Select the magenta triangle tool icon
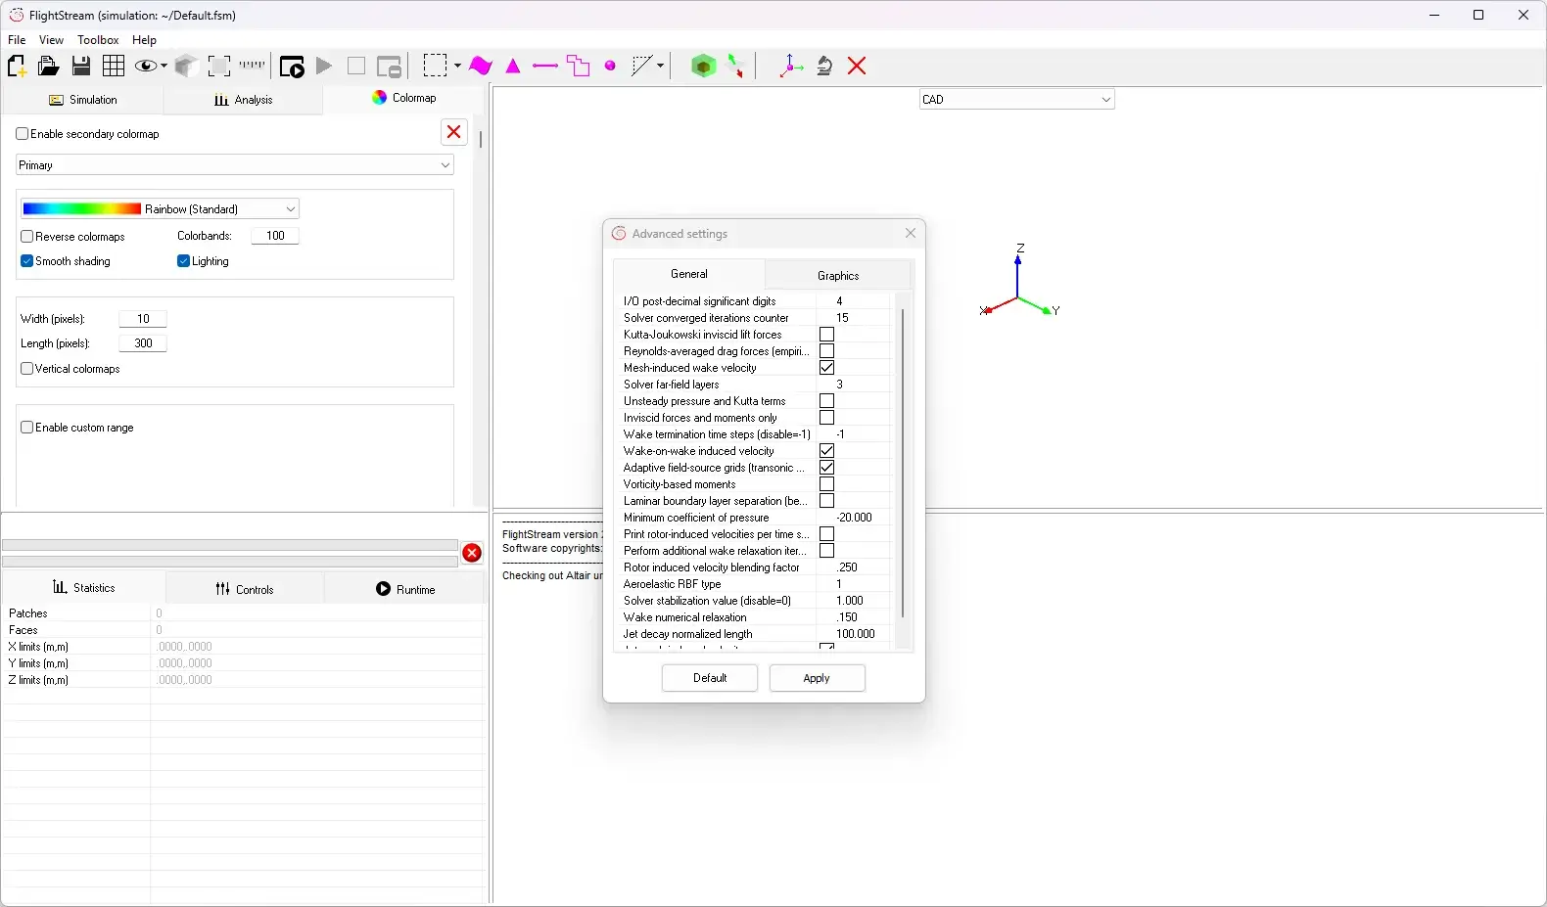The height and width of the screenshot is (907, 1547). (513, 67)
